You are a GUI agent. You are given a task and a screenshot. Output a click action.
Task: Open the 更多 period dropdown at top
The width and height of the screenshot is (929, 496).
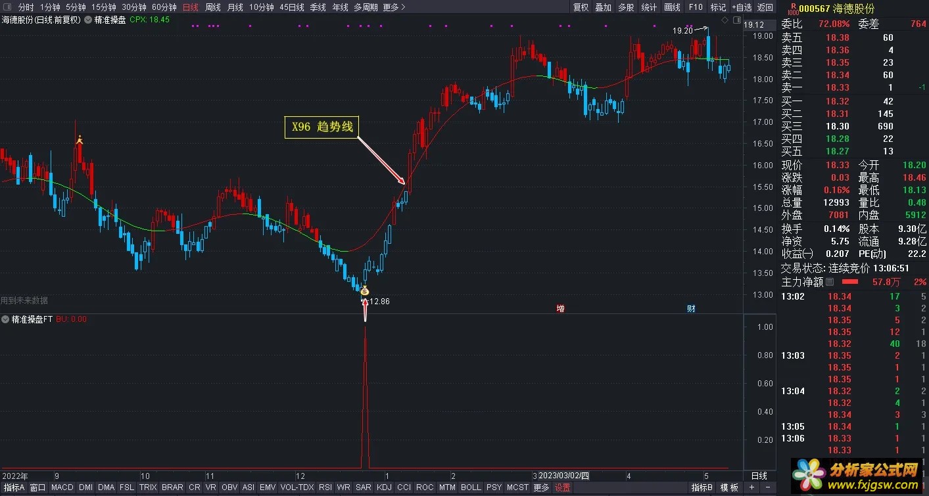tap(393, 7)
